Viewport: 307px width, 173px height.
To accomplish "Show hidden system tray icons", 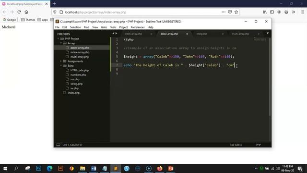I will [256, 169].
